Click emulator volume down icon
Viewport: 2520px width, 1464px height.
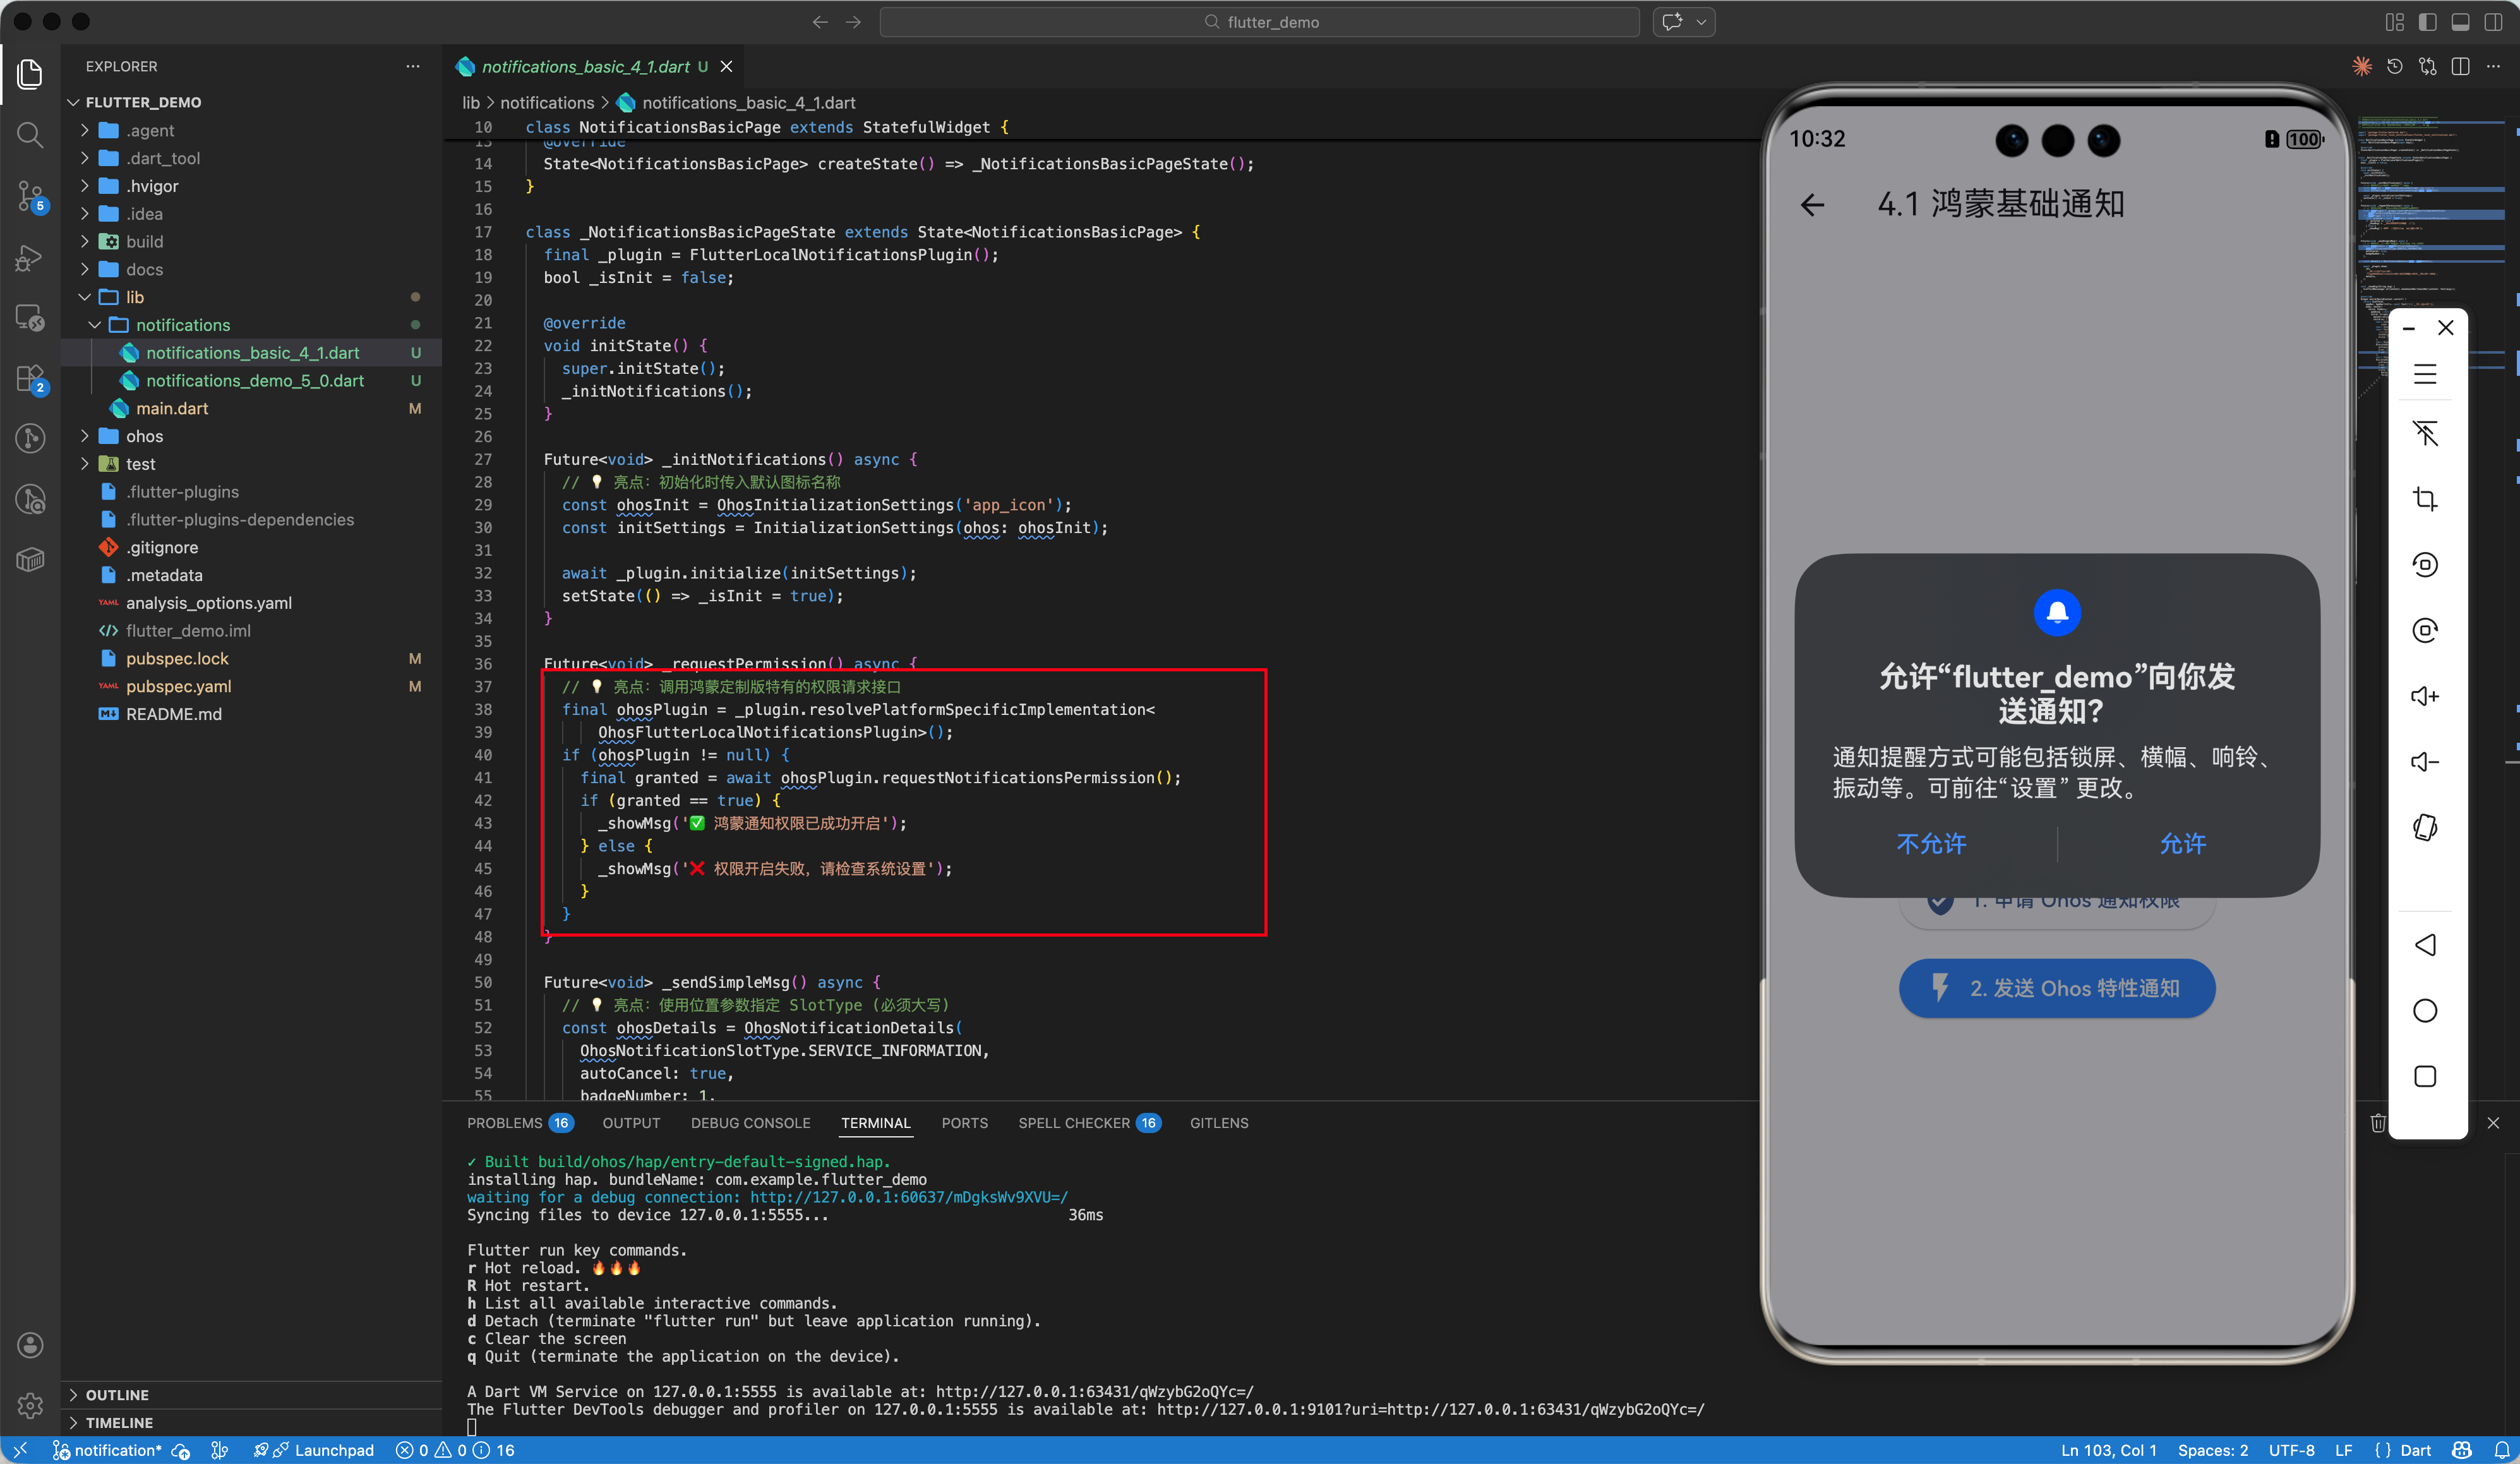click(2424, 762)
